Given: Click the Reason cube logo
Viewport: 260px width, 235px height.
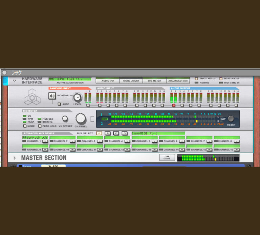Looking at the screenshot, I should (32, 97).
